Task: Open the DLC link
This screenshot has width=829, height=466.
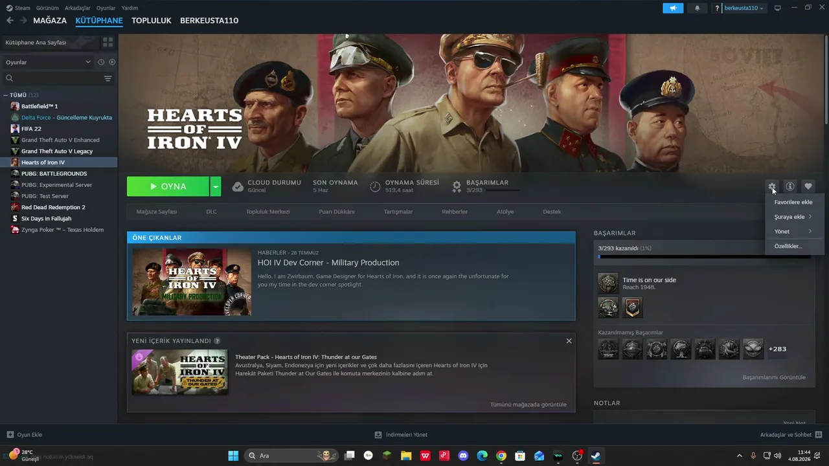Action: (x=211, y=212)
